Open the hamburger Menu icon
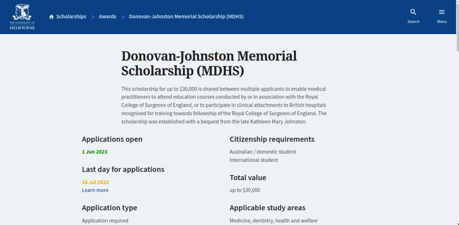The height and width of the screenshot is (225, 459). click(442, 13)
